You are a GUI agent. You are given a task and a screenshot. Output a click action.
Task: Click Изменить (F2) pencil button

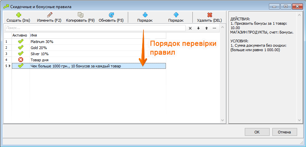[x=49, y=18]
